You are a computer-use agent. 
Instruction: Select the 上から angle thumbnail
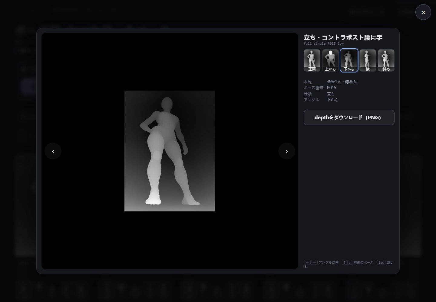pos(330,60)
